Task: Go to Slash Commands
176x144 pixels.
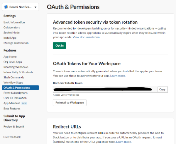Action: pyautogui.click(x=14, y=77)
